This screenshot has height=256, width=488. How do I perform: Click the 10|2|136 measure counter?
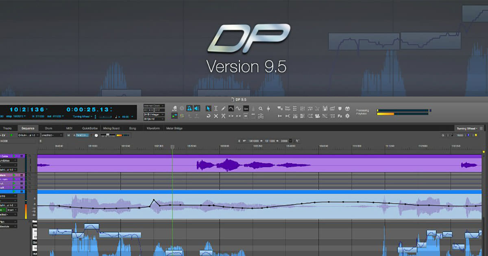(26, 109)
